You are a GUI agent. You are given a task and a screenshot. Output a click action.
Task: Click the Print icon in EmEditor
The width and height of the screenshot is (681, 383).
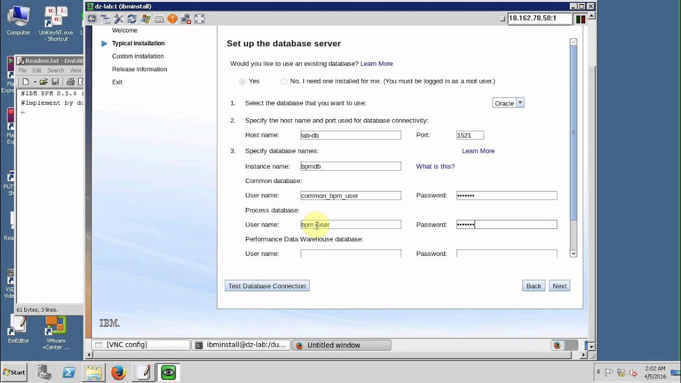[70, 82]
